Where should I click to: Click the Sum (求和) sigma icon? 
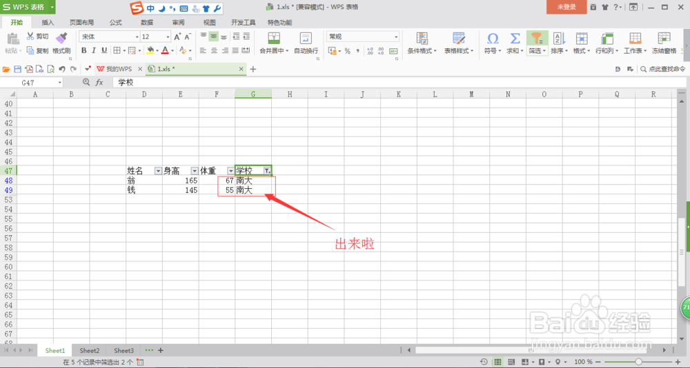(x=515, y=38)
